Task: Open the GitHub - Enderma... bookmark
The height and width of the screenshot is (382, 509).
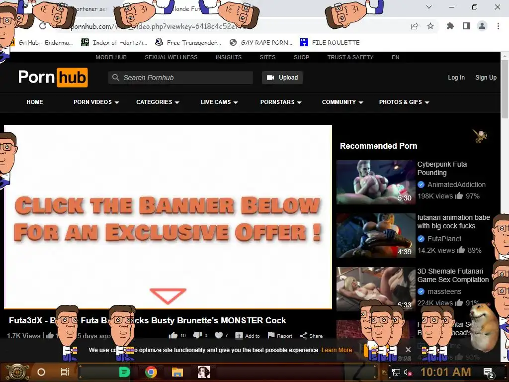Action: point(42,43)
